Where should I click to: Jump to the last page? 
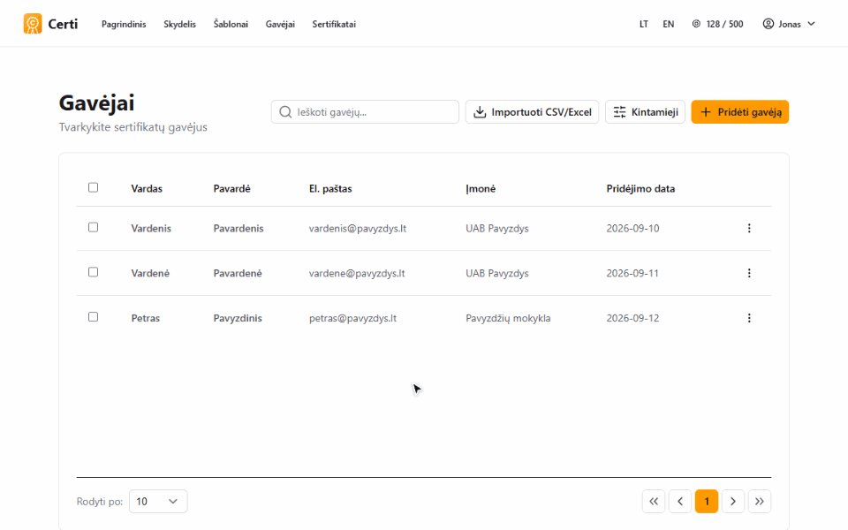coord(760,502)
